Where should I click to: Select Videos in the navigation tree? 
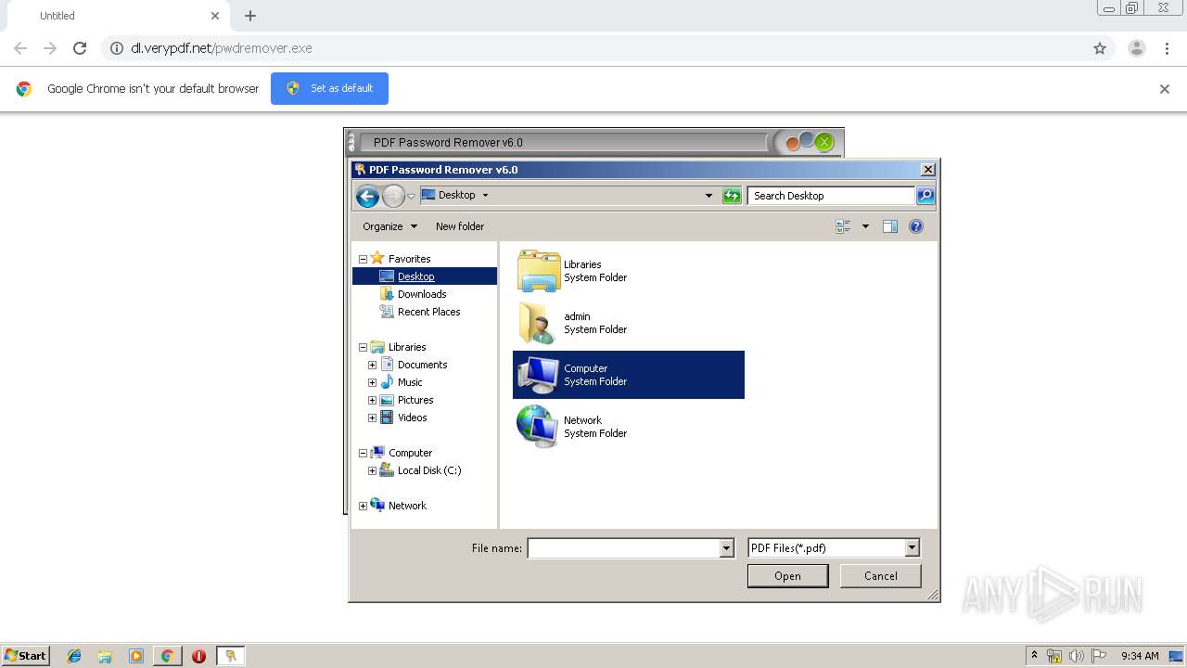[x=413, y=417]
